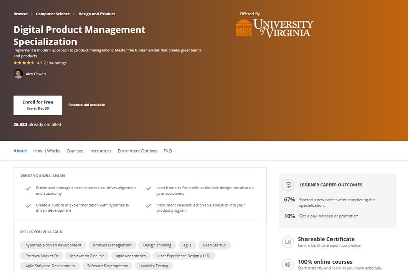408x274 pixels.
Task: Open the Enrollment Options tab
Action: pyautogui.click(x=137, y=151)
